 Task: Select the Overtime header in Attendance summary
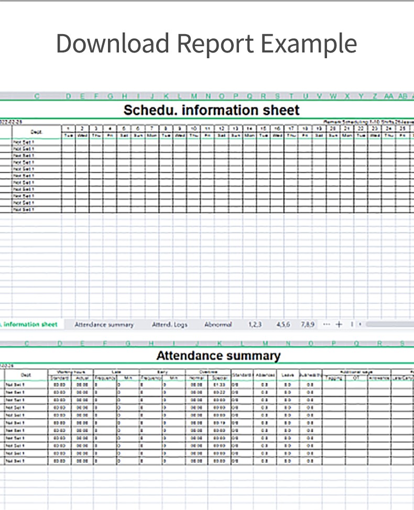[208, 371]
